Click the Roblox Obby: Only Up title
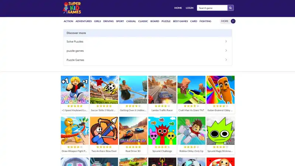This screenshot has height=166, width=295. tap(191, 151)
